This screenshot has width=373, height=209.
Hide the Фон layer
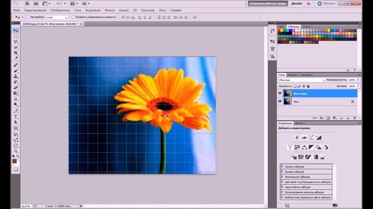pyautogui.click(x=280, y=102)
